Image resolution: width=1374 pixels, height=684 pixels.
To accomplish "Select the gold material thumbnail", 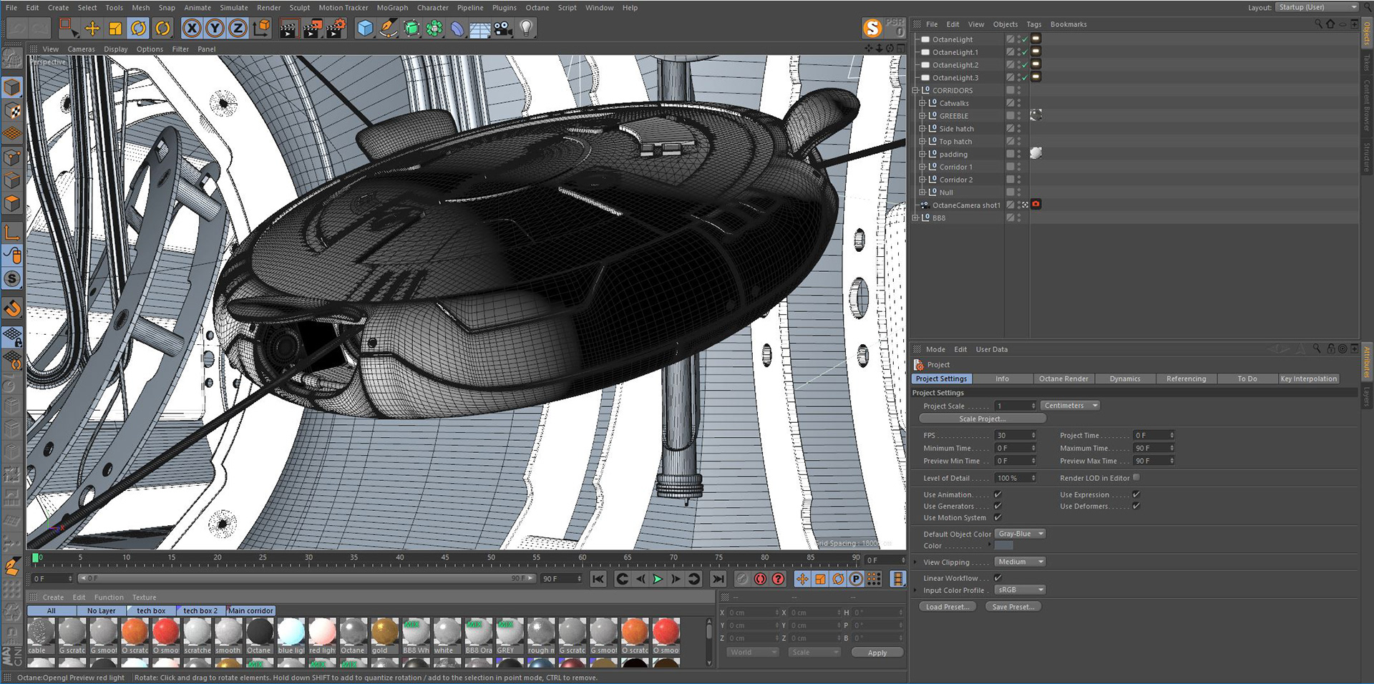I will pyautogui.click(x=384, y=632).
